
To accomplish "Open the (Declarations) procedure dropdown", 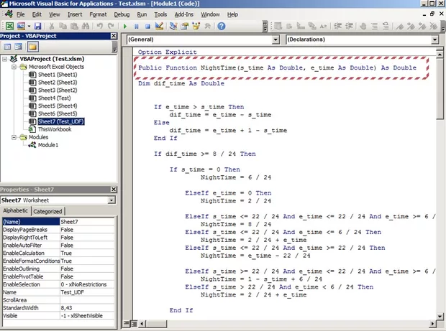I will (434, 39).
